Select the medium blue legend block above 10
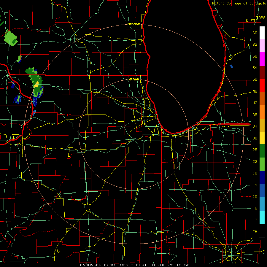Viewport: 267px width, 267px height. point(262,191)
